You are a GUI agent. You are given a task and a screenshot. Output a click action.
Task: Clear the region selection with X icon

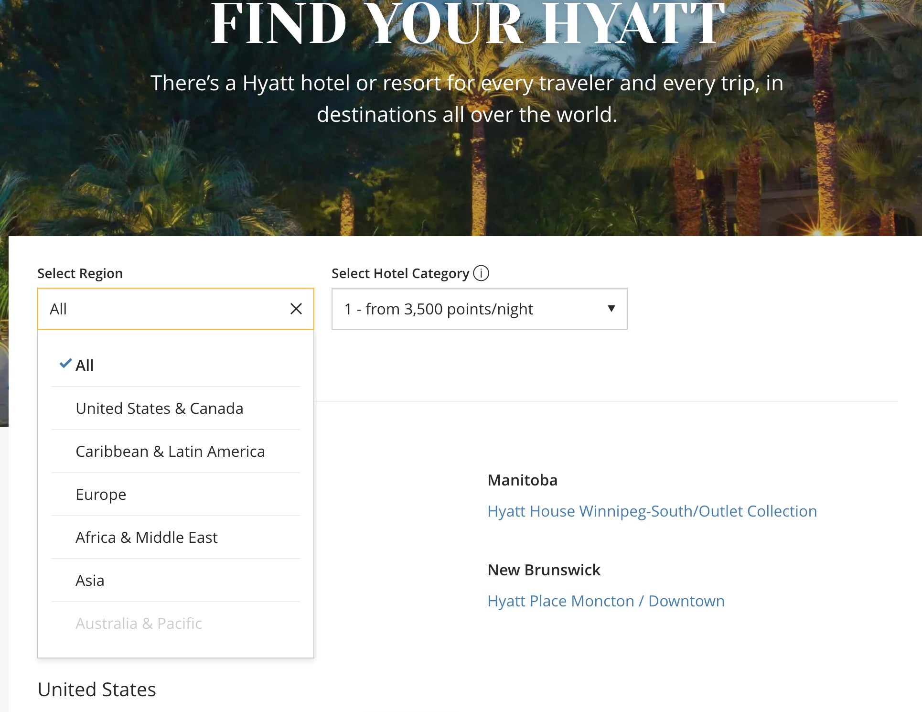pyautogui.click(x=296, y=309)
